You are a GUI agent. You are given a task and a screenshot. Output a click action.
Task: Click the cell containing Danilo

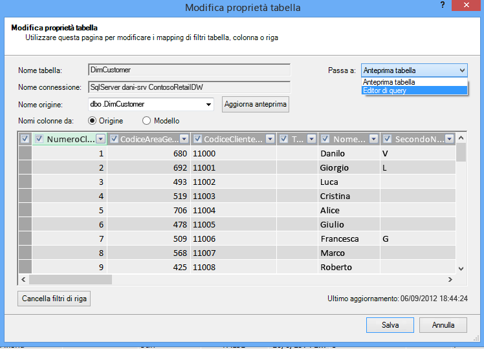[x=349, y=153]
